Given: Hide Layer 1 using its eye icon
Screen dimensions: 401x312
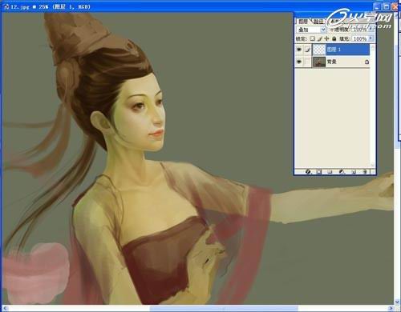Looking at the screenshot, I should pos(299,50).
